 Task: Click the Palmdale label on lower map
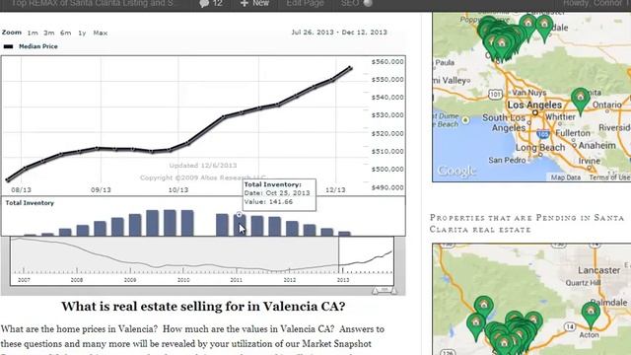[608, 303]
